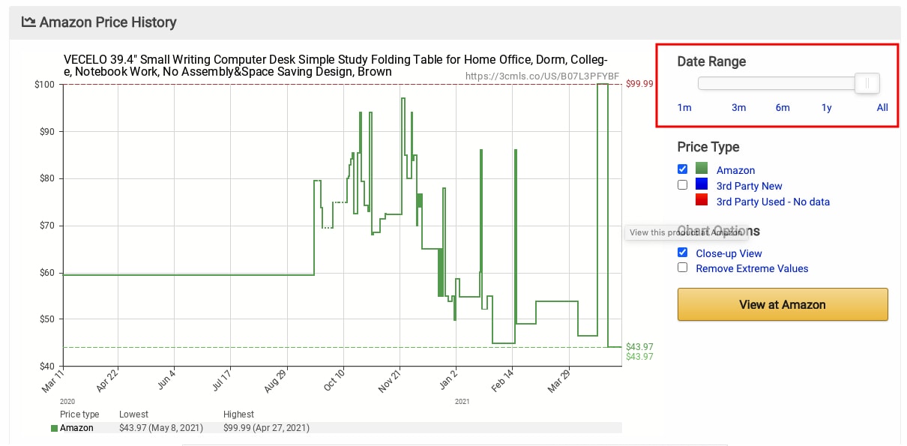Enable the 3rd Party New checkbox
This screenshot has height=446, width=907.
[x=682, y=184]
